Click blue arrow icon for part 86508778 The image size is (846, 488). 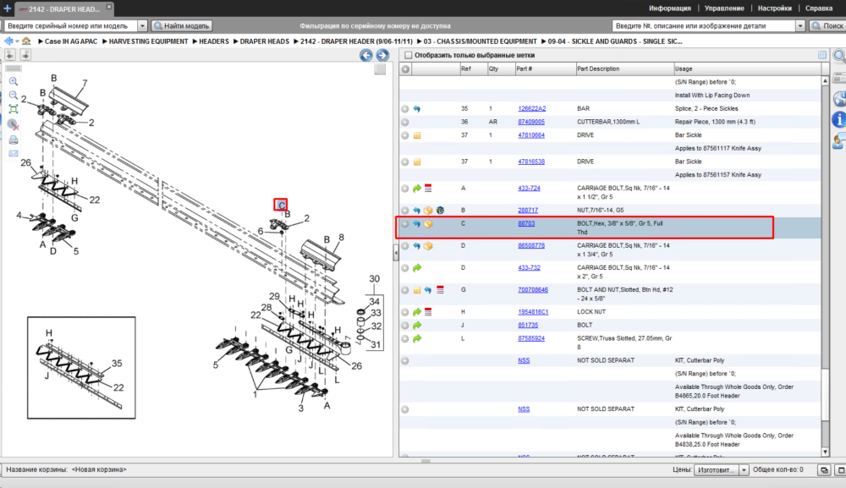[x=416, y=246]
